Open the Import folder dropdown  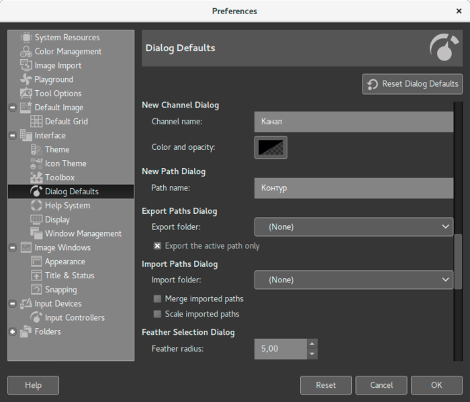[x=354, y=280]
